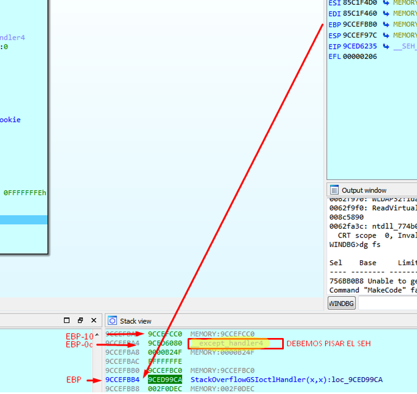Close the bottom-left docked panel

point(94,321)
